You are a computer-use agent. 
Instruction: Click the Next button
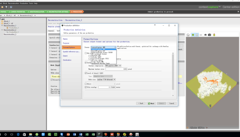[151, 104]
